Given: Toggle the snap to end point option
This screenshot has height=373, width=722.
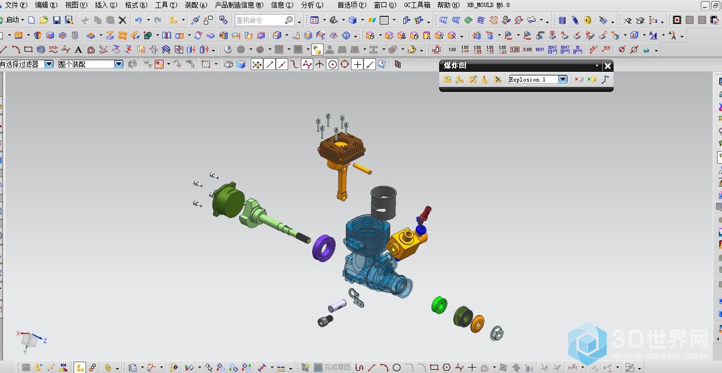Looking at the screenshot, I should coord(269,64).
